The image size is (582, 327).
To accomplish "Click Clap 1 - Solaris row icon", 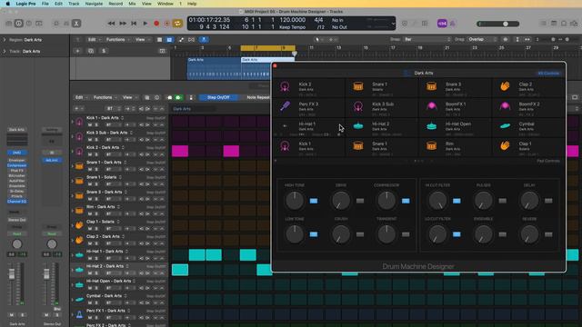I will (x=79, y=225).
